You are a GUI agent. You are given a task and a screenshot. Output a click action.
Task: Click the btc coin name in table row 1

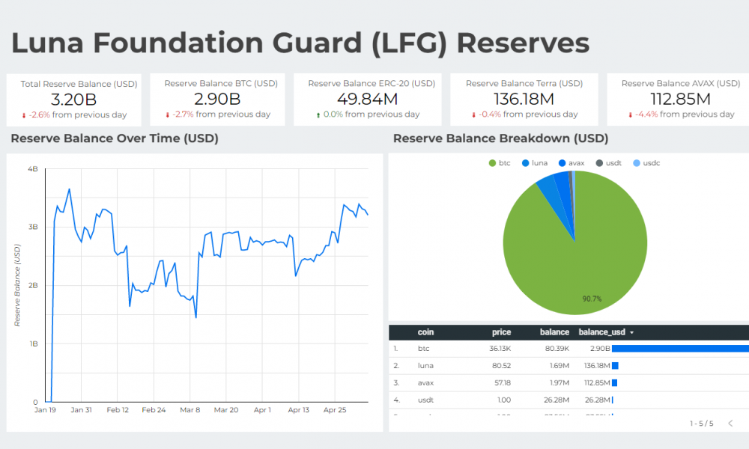pos(424,349)
